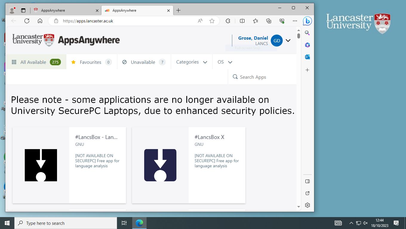
Task: Select the Favourites tab
Action: pyautogui.click(x=91, y=62)
